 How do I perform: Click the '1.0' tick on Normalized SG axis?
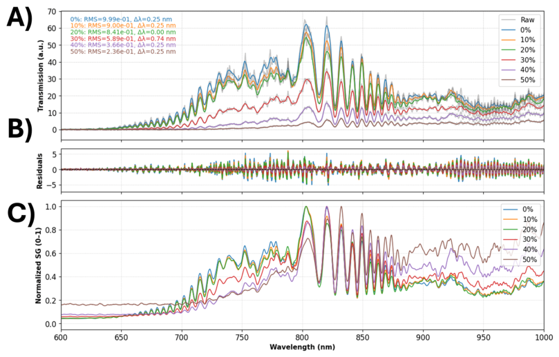[x=52, y=207]
